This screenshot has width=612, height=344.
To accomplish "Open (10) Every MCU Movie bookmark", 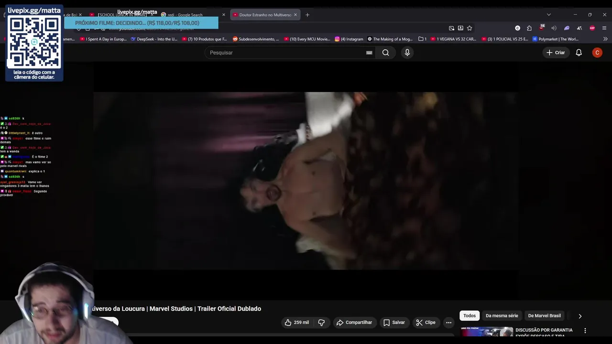I will pos(307,39).
